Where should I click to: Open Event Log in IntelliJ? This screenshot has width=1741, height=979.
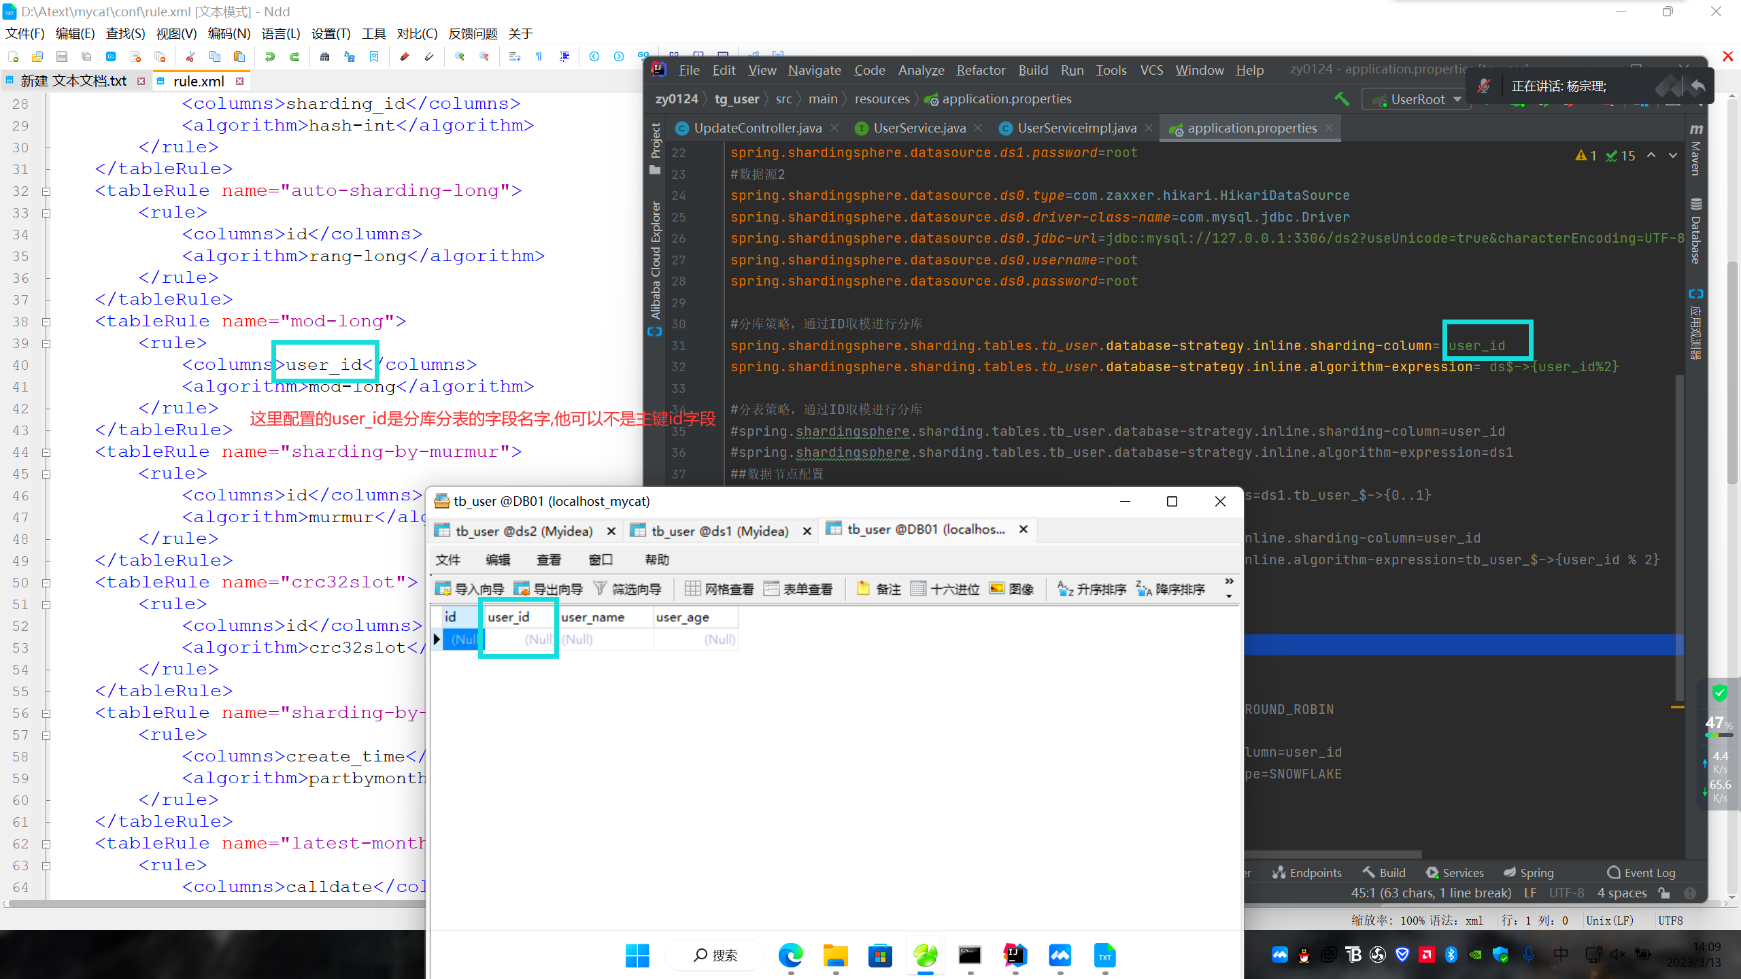tap(1641, 872)
